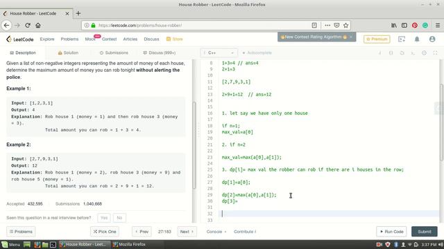Click the site security padlock

coord(93,26)
